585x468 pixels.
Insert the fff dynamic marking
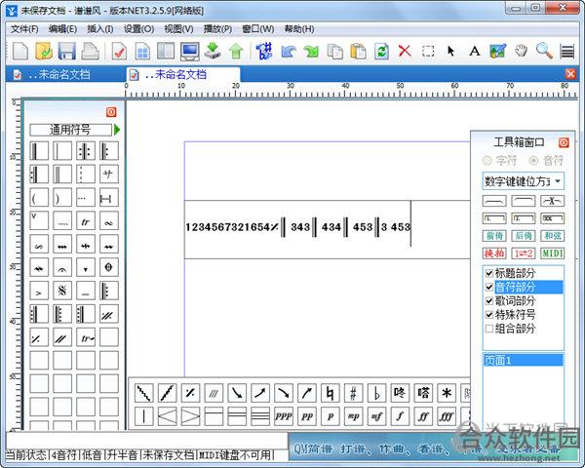(x=447, y=415)
